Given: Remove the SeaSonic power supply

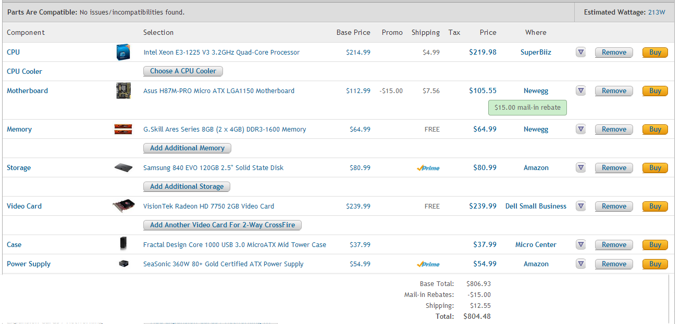Looking at the screenshot, I should pos(614,264).
